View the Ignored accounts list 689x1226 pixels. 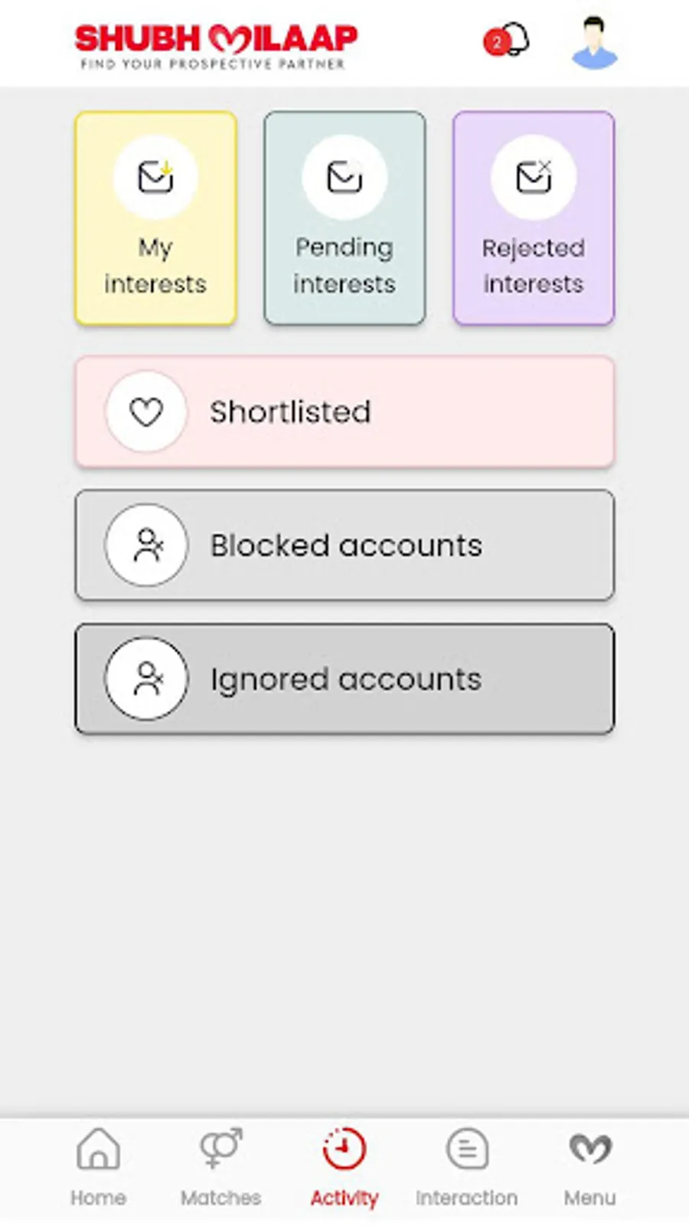tap(346, 680)
